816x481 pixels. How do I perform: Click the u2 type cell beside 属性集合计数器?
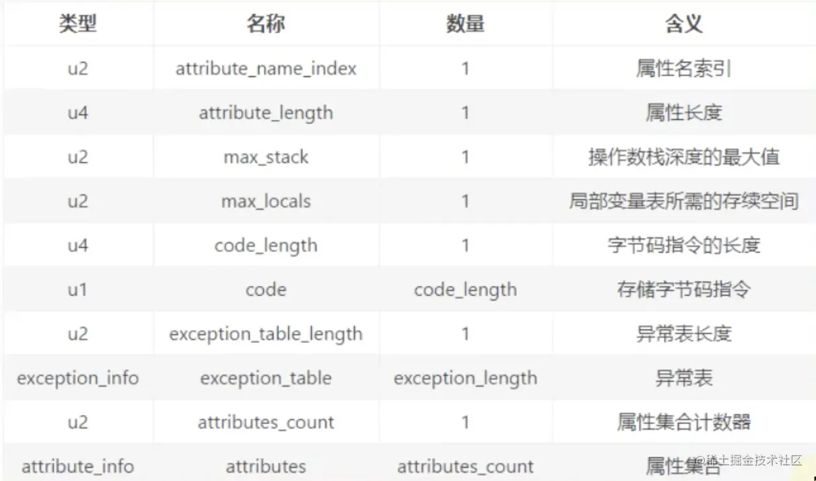(x=78, y=422)
